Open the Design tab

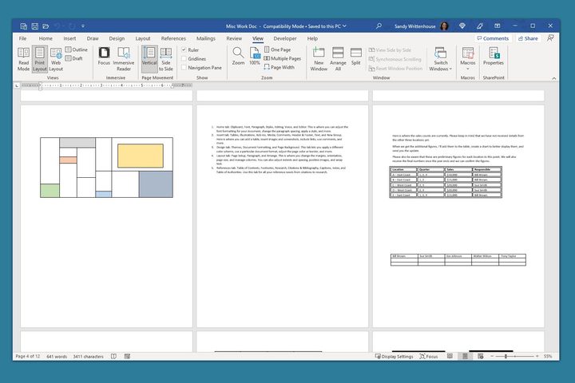tap(117, 38)
